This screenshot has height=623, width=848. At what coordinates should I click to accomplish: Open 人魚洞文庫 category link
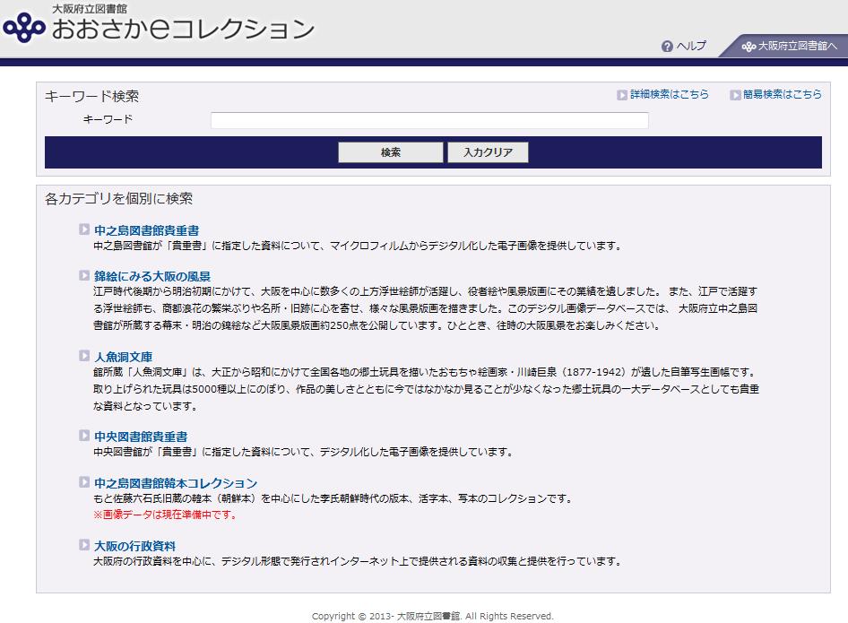pos(123,357)
